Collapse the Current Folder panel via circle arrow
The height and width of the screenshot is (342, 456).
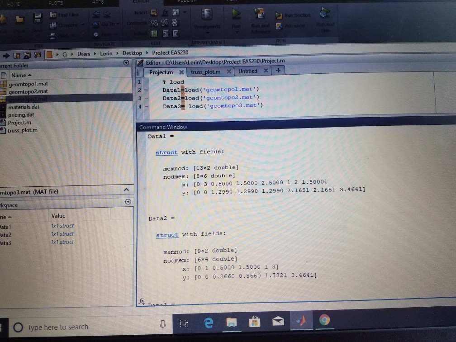pos(127,63)
